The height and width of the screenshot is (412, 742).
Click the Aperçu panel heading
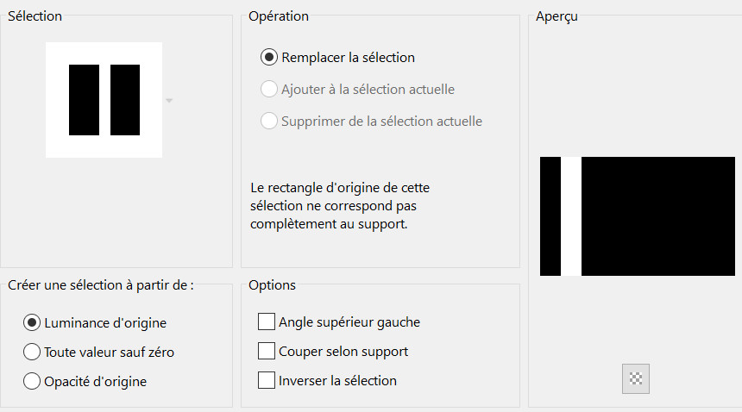coord(556,16)
